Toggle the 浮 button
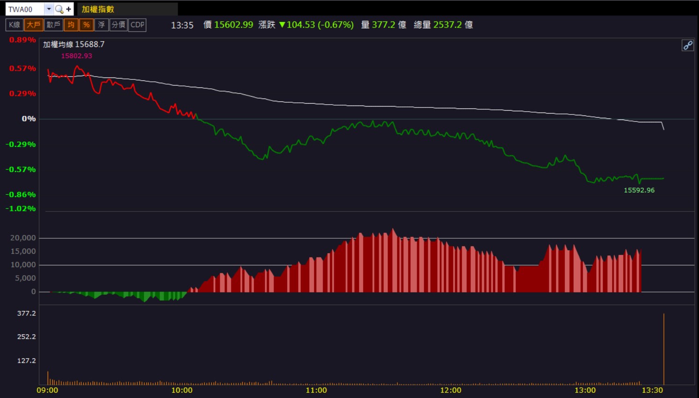 (x=101, y=25)
